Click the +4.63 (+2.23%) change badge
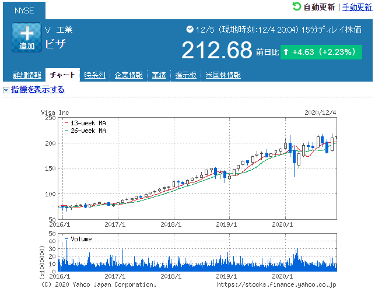Viewport: 375px width, 292px height. (x=321, y=52)
